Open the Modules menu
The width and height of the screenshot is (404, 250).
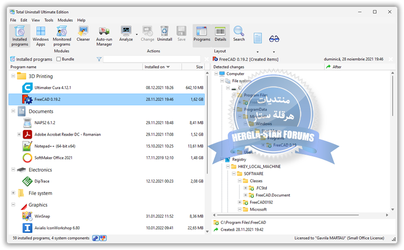65,20
